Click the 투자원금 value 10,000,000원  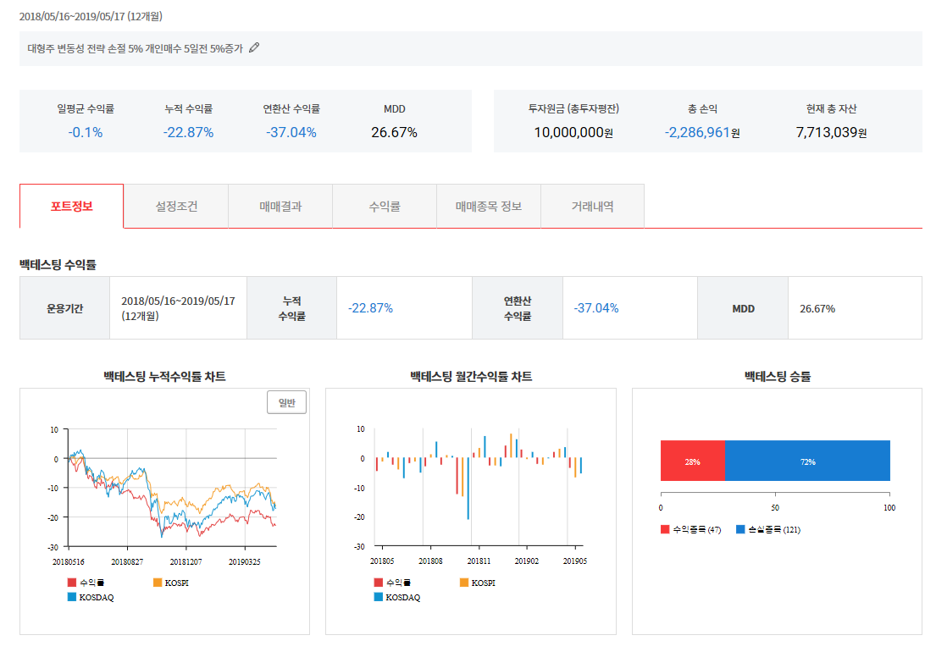pos(573,132)
